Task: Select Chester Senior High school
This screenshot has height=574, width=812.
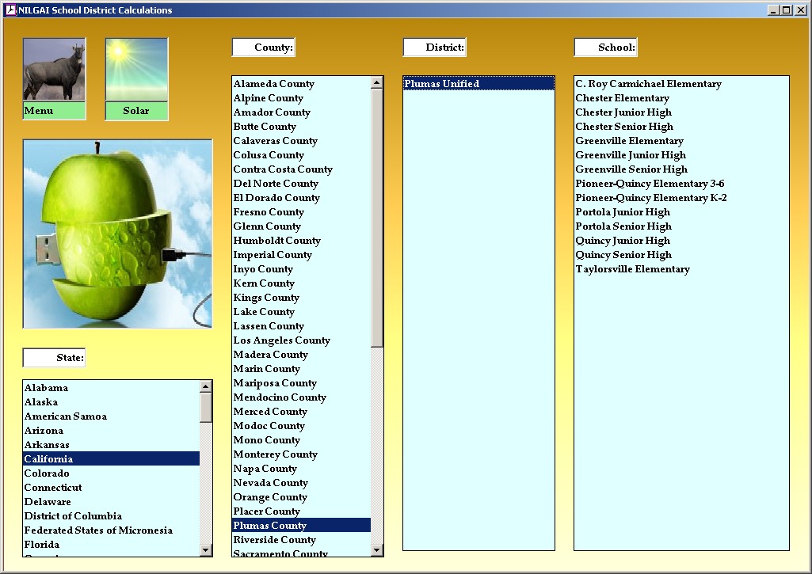Action: 624,127
